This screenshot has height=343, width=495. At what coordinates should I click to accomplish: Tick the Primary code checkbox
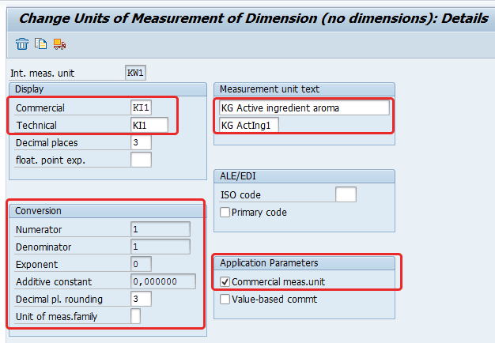point(225,213)
